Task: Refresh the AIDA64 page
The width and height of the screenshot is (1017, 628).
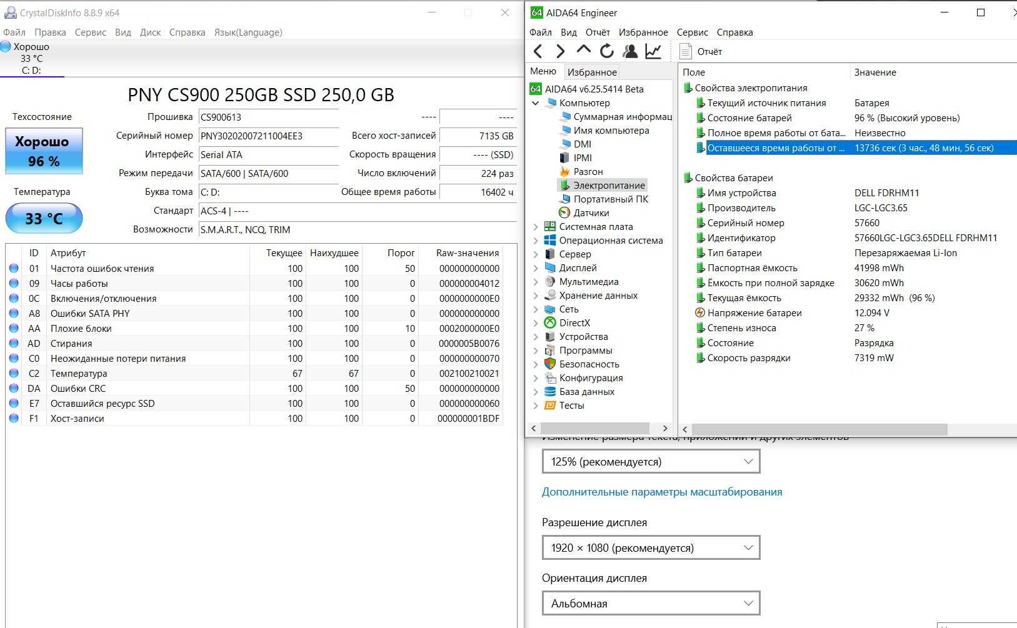Action: 606,51
